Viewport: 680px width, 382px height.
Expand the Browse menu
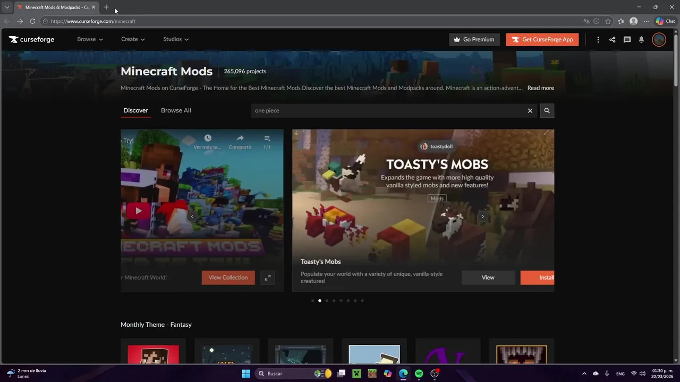(90, 39)
